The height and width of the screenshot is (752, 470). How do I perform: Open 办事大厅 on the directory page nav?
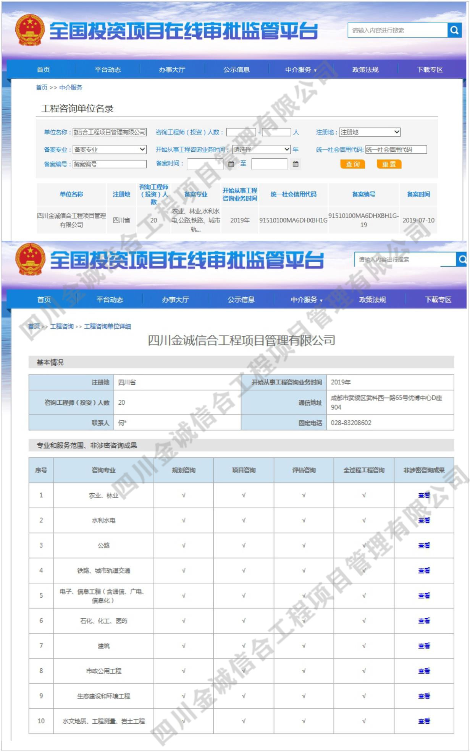pos(172,70)
